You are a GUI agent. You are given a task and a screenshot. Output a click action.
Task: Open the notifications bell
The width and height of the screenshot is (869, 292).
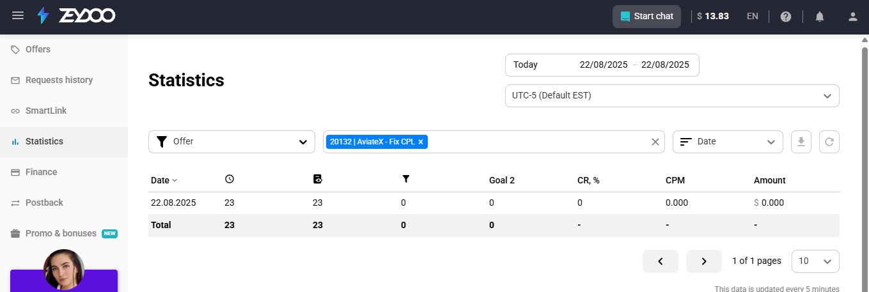click(820, 17)
